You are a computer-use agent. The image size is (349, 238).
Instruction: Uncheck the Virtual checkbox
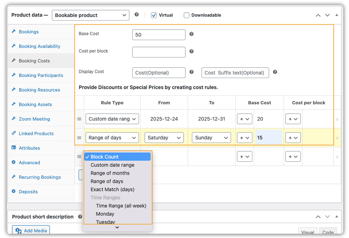coord(154,15)
